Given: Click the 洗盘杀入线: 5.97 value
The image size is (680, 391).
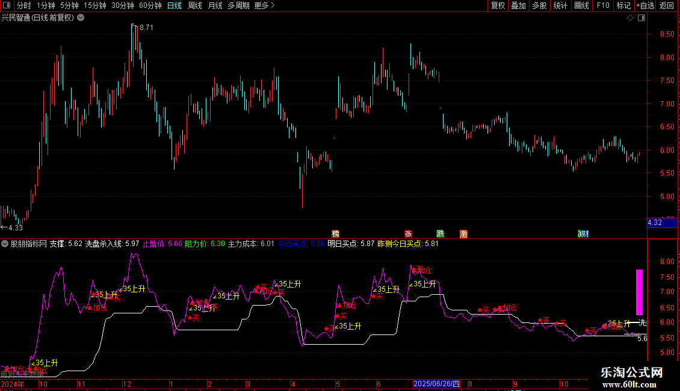Looking at the screenshot, I should click(112, 244).
